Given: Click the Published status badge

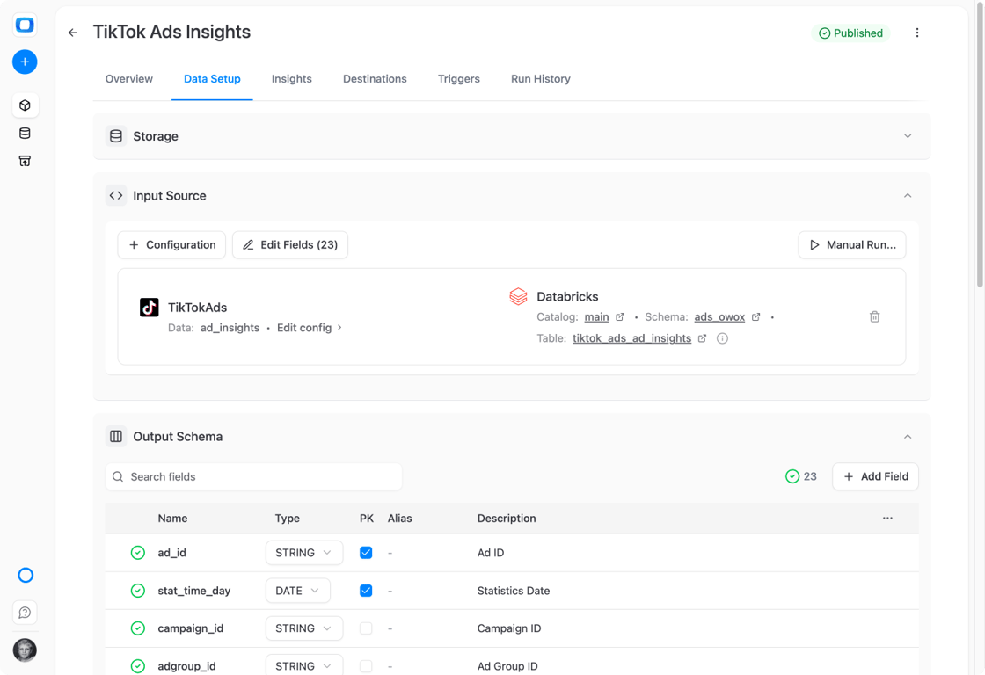Looking at the screenshot, I should click(x=850, y=33).
